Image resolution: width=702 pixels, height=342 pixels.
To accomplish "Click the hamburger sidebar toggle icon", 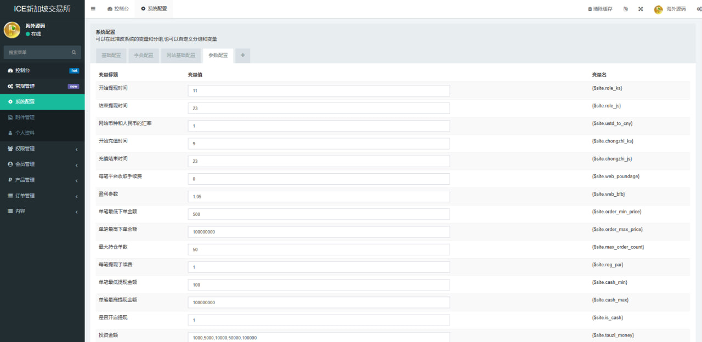I will tap(93, 9).
